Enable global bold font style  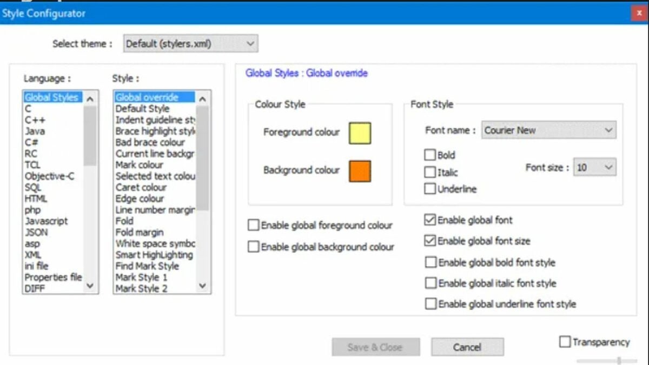431,262
